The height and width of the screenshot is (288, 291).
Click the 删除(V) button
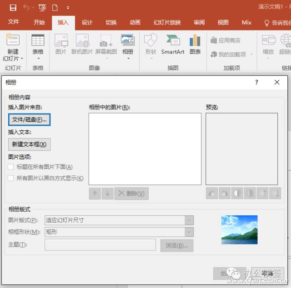pos(131,194)
